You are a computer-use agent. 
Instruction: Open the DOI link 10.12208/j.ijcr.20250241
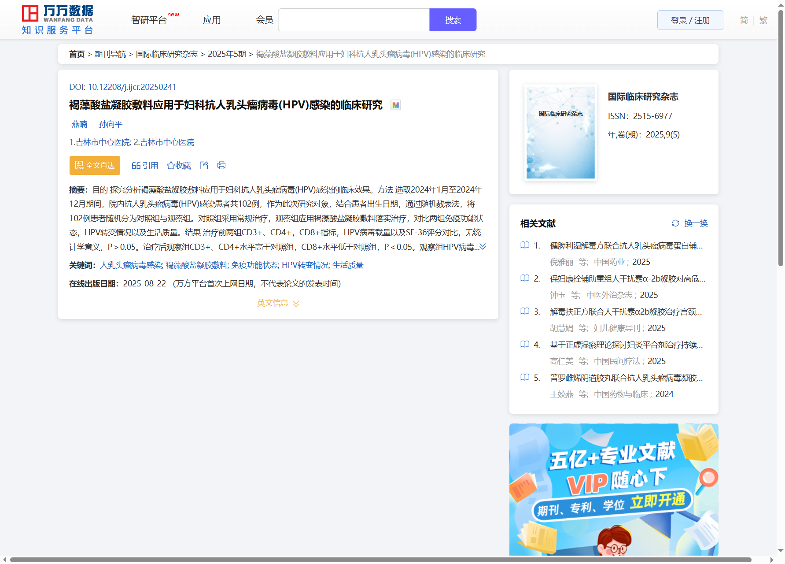pyautogui.click(x=132, y=87)
